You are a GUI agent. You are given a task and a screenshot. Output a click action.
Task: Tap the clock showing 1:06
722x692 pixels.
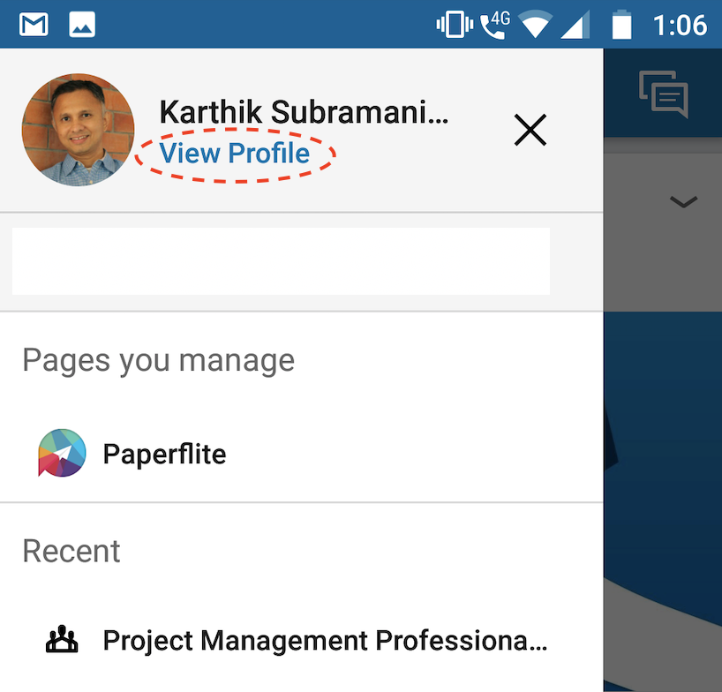[x=680, y=25]
